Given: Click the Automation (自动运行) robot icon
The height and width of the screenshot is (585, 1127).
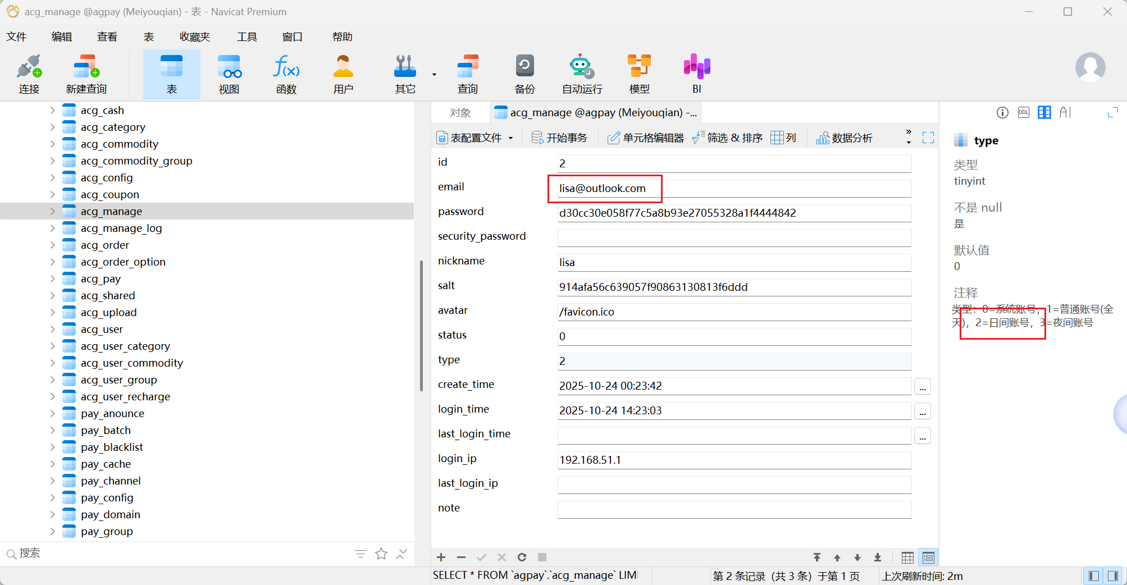Looking at the screenshot, I should pos(582,74).
